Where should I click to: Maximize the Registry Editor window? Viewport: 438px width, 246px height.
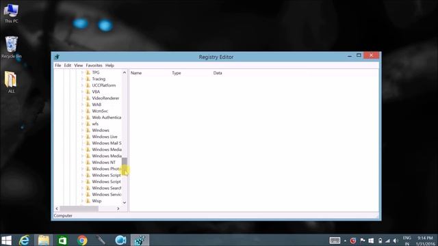(359, 55)
